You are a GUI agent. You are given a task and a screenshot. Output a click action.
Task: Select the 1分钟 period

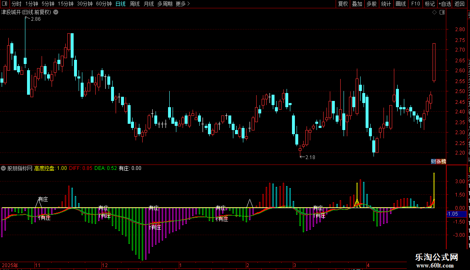pos(32,4)
